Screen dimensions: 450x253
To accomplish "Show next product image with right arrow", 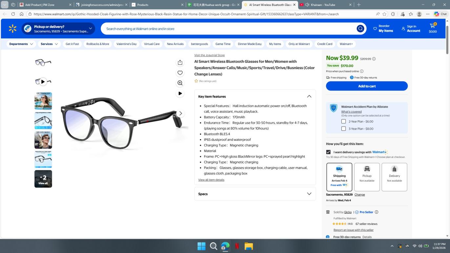I will pos(180,113).
